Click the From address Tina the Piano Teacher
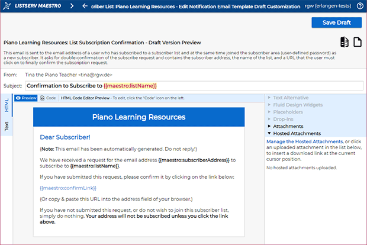Image resolution: width=367 pixels, height=245 pixels. pyautogui.click(x=69, y=75)
